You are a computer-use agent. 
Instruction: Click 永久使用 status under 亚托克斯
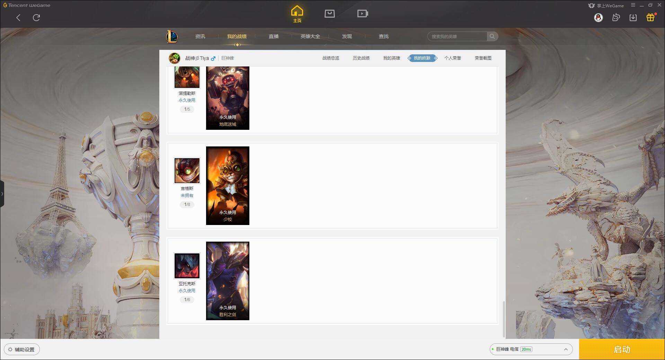point(187,291)
